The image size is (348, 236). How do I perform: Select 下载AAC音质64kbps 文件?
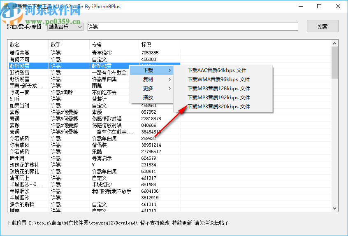[x=223, y=70]
